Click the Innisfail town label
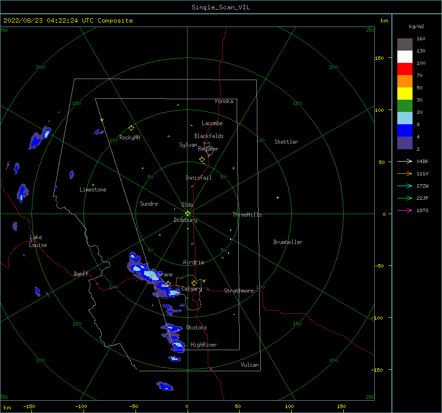Viewport: 442px width, 413px height. (198, 178)
